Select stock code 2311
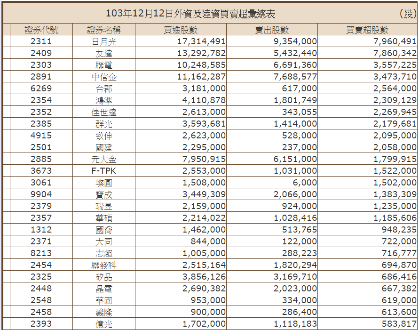This screenshot has width=419, height=330. point(41,41)
